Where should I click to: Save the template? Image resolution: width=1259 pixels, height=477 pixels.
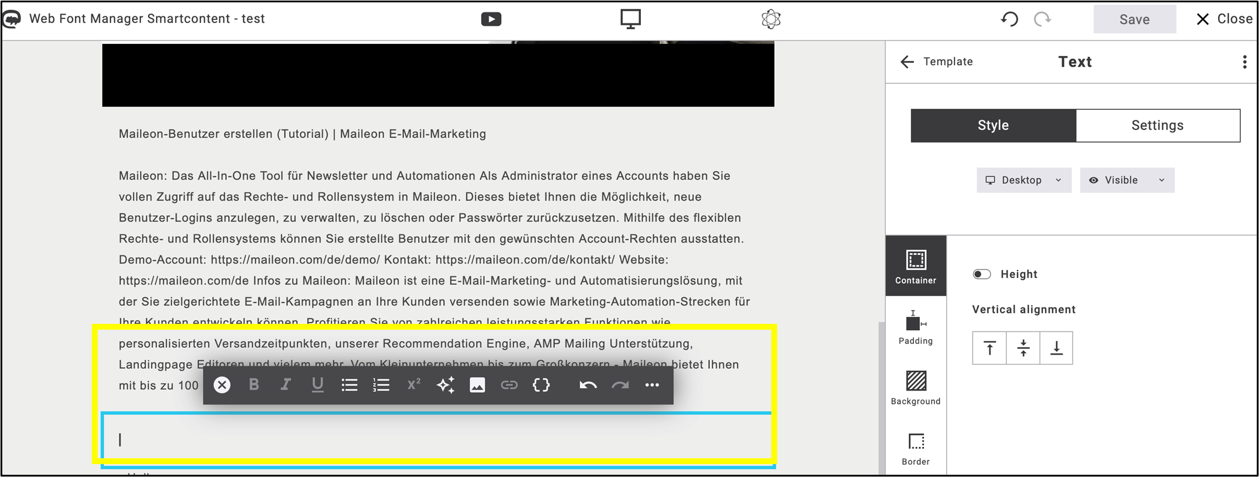[1134, 19]
